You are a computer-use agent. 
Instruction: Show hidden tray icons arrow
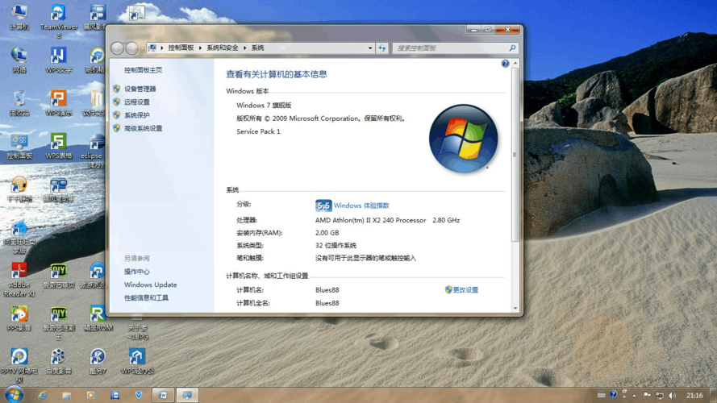(634, 395)
